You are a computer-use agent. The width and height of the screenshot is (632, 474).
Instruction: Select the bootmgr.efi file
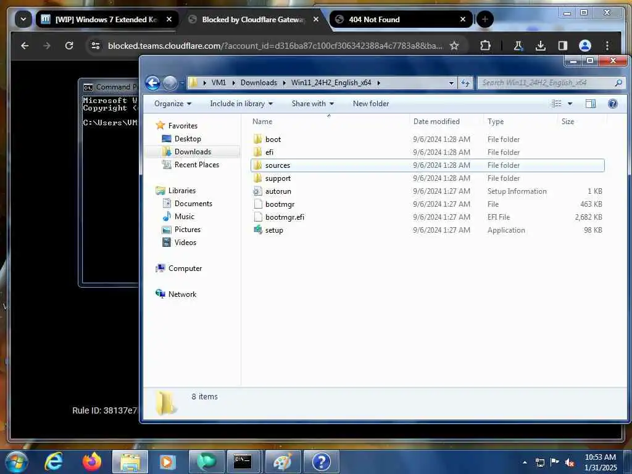[428, 217]
